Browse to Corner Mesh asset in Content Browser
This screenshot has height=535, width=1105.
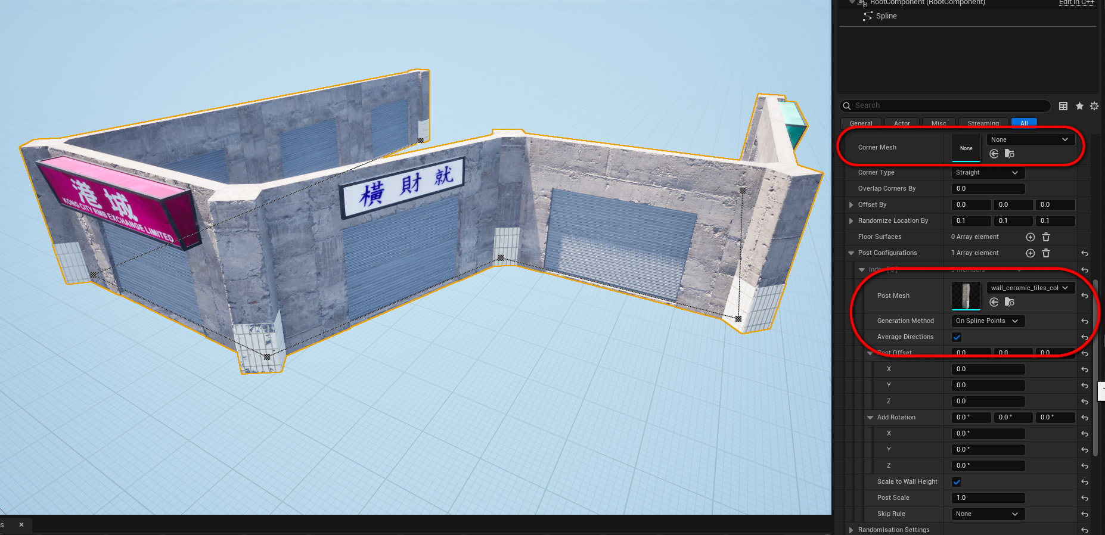pos(1009,154)
